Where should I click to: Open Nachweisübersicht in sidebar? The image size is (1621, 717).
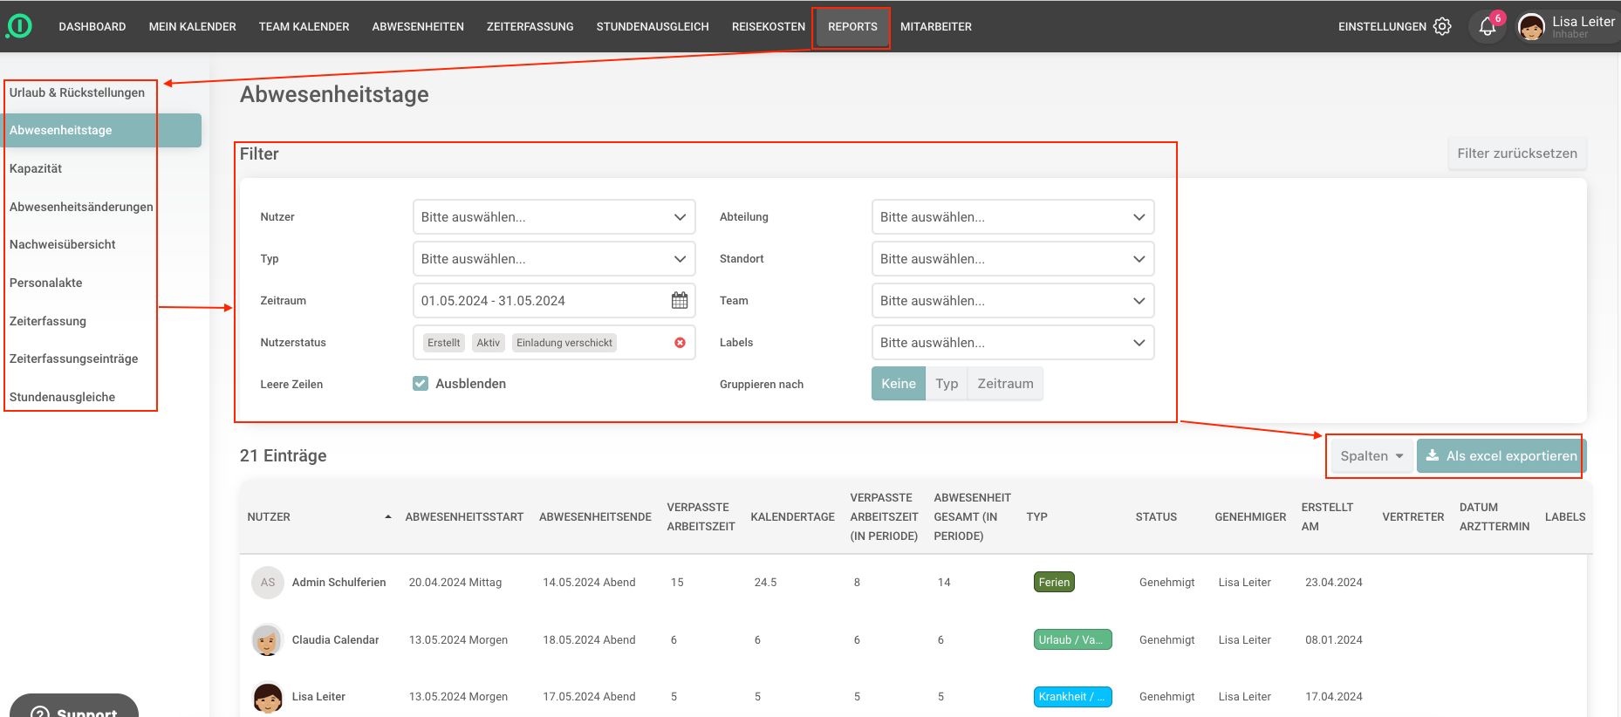63,244
